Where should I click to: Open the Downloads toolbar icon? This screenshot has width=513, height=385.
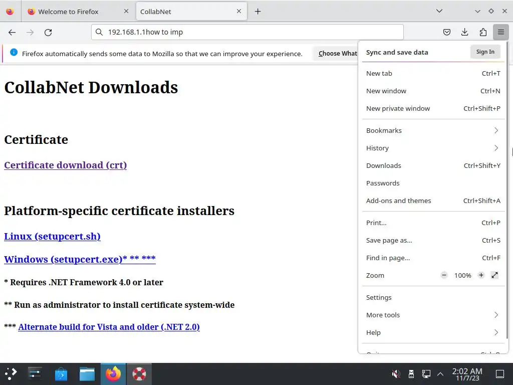(x=464, y=32)
